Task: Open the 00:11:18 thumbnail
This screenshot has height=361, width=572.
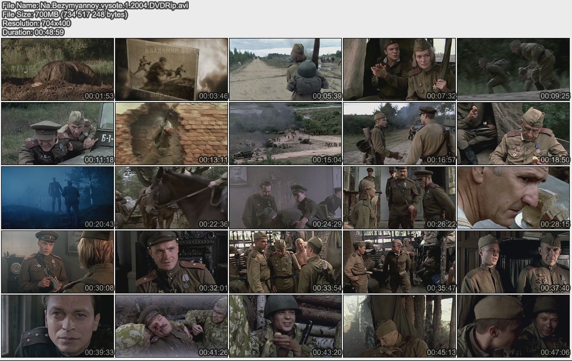Action: click(58, 133)
